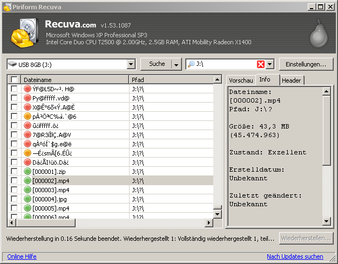This screenshot has height=264, width=338.
Task: Sort by the Dateiname column header
Action: coord(75,80)
